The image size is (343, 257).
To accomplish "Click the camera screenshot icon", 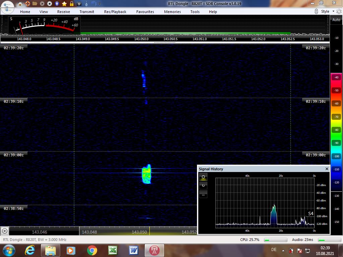I will [x=79, y=4].
